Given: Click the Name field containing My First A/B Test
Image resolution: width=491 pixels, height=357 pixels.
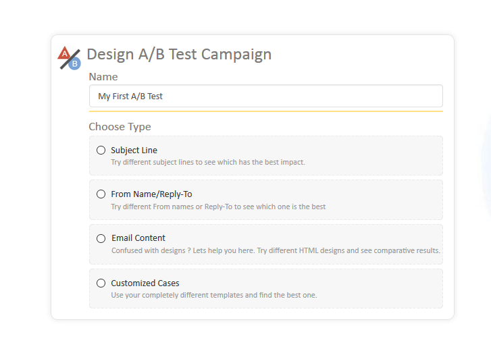Looking at the screenshot, I should pyautogui.click(x=265, y=96).
